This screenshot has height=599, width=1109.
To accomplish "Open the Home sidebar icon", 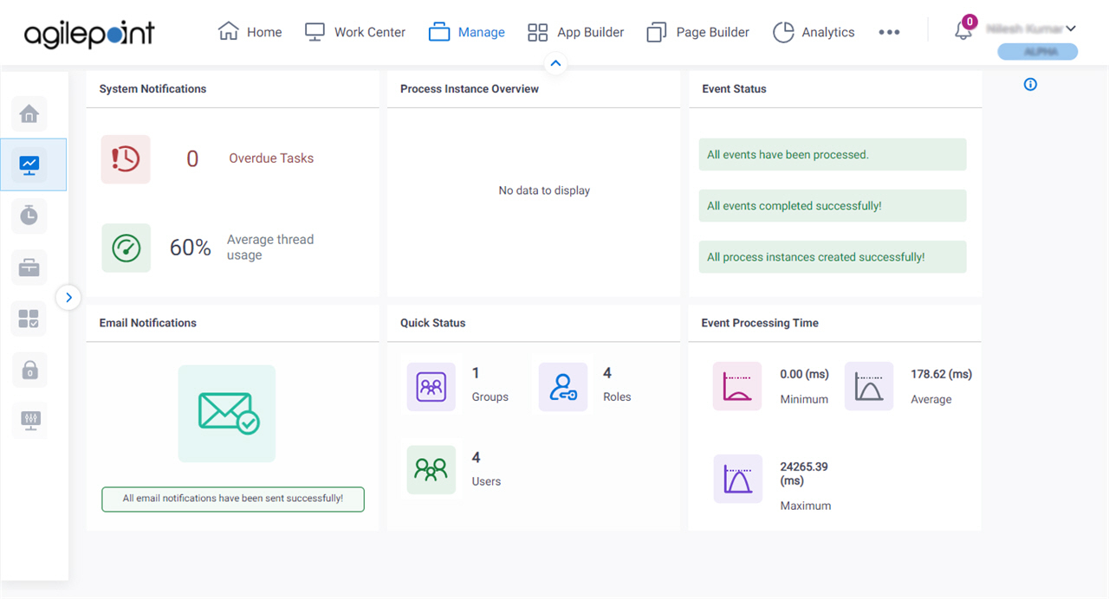I will pos(29,113).
